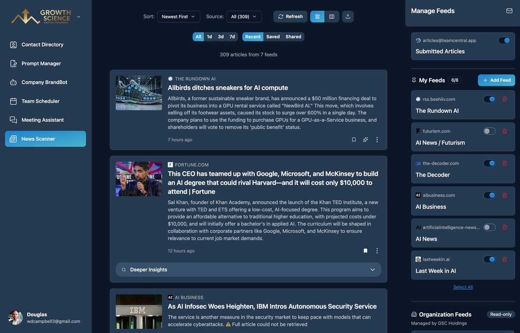Click the Refresh button
This screenshot has height=333, width=520.
coord(290,16)
